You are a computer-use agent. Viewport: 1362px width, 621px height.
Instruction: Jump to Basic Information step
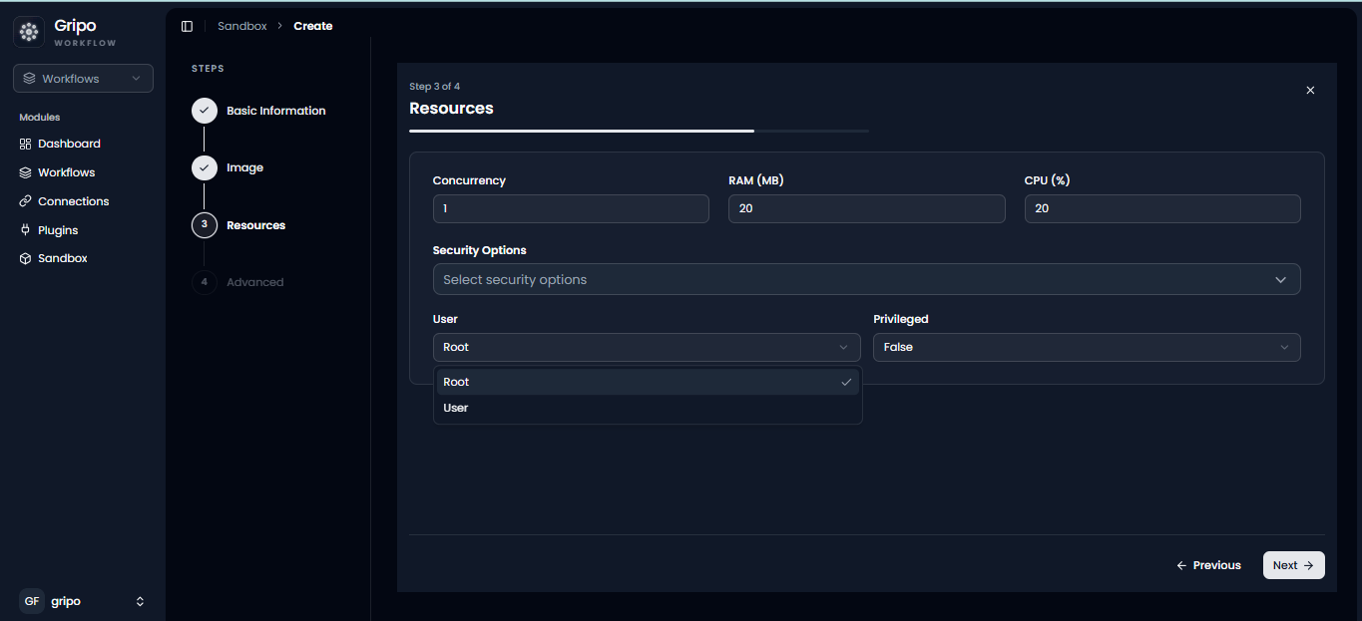(276, 111)
